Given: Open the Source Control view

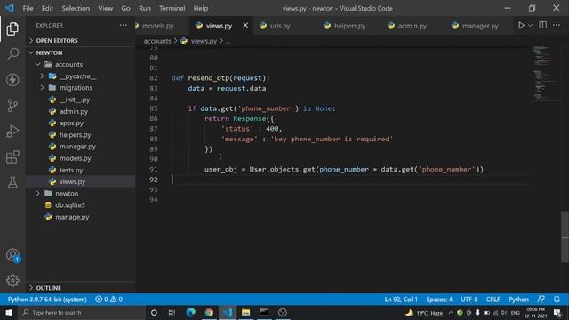Looking at the screenshot, I should 12,106.
